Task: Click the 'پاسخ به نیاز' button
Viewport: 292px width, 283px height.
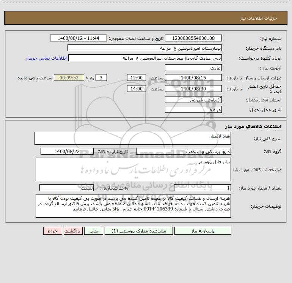Action: pyautogui.click(x=203, y=231)
